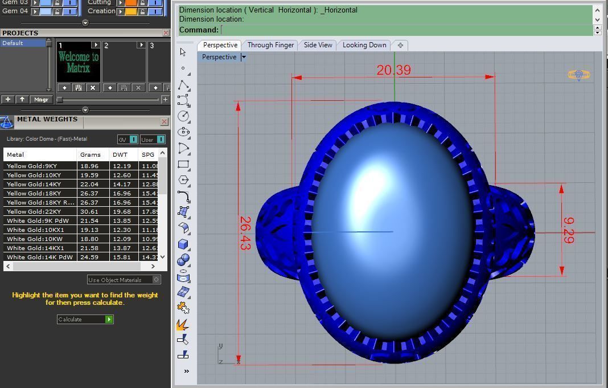Toggle Gem 04 layer visibility switch
The image size is (608, 388).
pyautogui.click(x=70, y=11)
